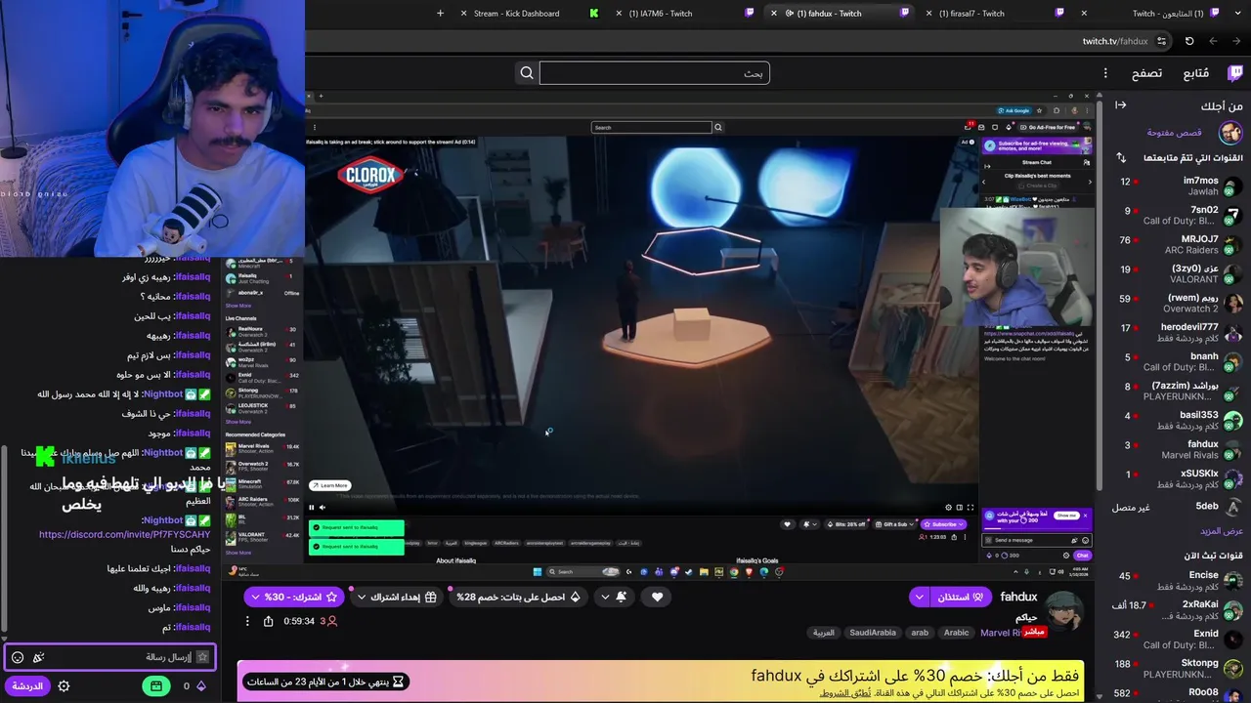The width and height of the screenshot is (1251, 703).
Task: Click the الدردشة chat send button
Action: pos(27,686)
